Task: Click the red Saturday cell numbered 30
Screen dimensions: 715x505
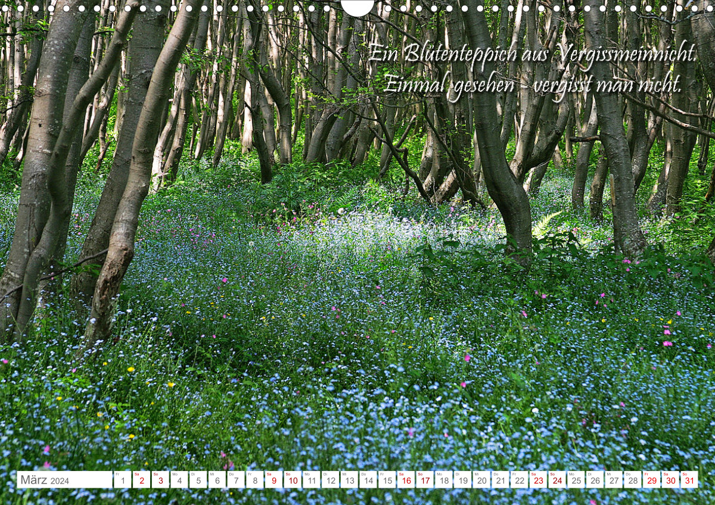Action: point(671,479)
